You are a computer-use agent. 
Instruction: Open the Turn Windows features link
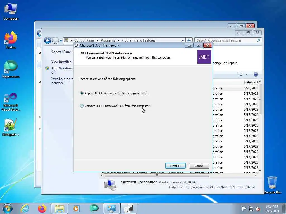point(62,70)
